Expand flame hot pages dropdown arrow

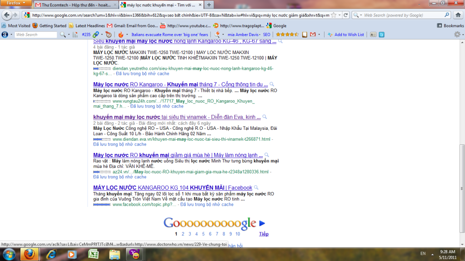(x=127, y=34)
